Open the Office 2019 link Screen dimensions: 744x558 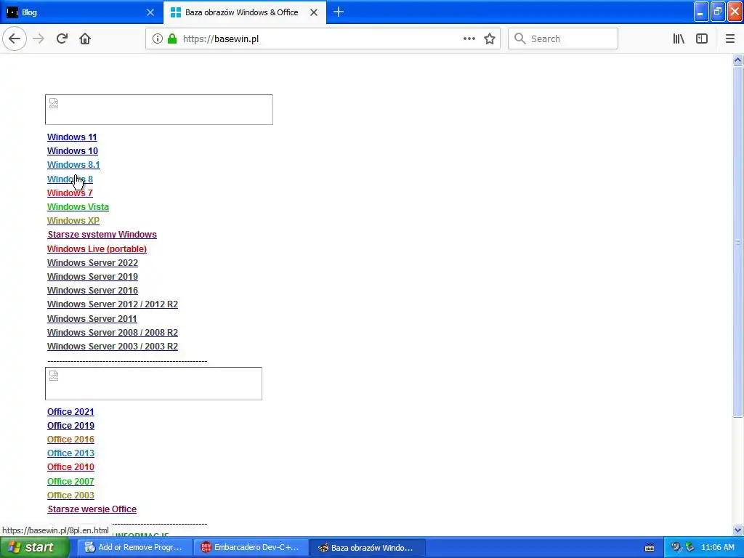(x=70, y=426)
